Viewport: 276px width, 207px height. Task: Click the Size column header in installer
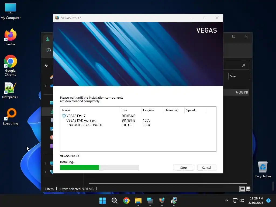point(130,110)
